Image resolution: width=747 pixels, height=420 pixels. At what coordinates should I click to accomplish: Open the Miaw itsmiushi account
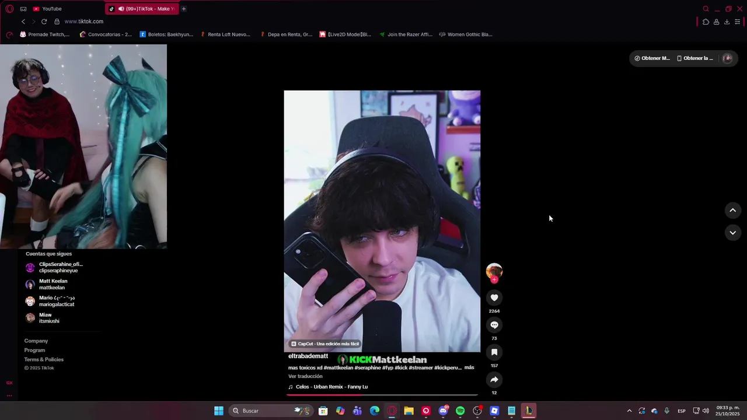(x=42, y=318)
